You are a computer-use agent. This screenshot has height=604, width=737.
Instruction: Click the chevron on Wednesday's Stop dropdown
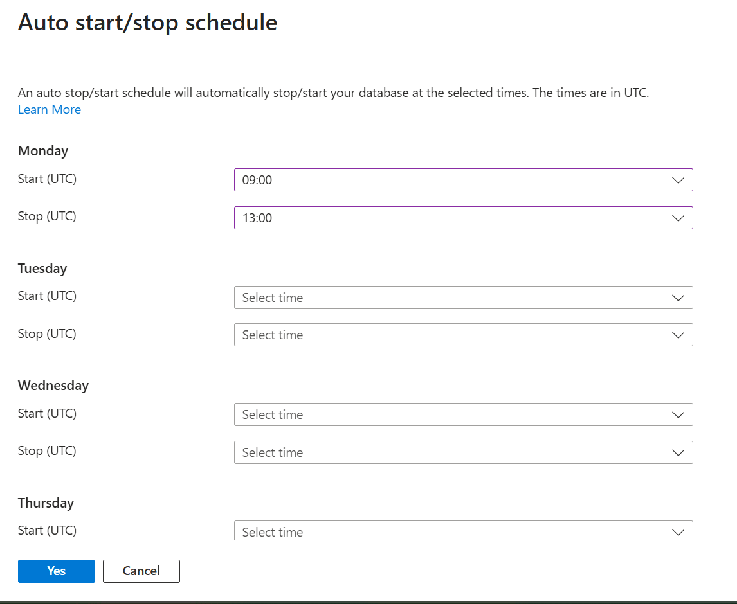(x=678, y=452)
